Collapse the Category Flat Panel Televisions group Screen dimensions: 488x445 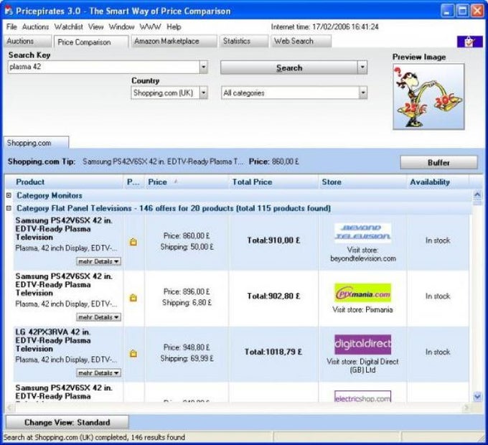[x=9, y=208]
